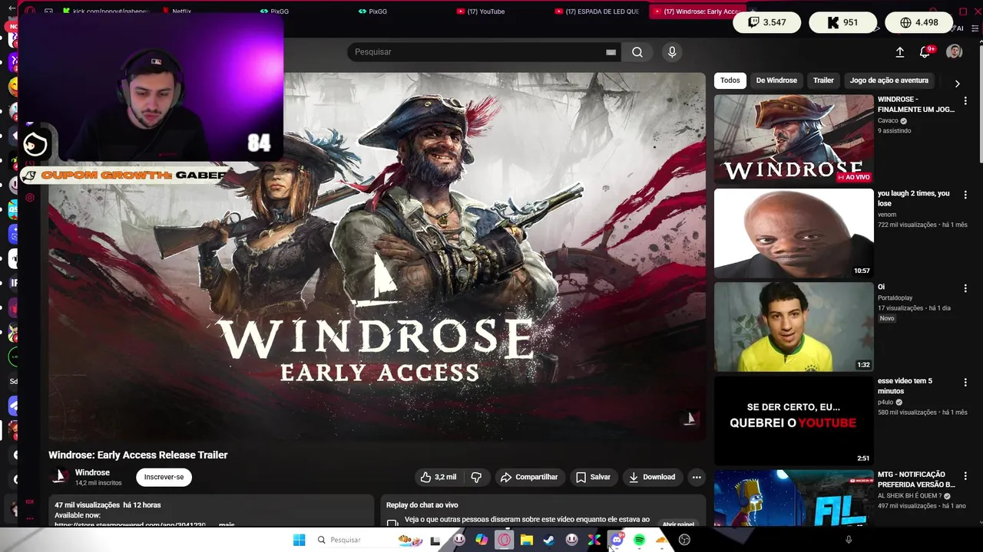
Task: Start voice search with the microphone icon
Action: point(672,52)
